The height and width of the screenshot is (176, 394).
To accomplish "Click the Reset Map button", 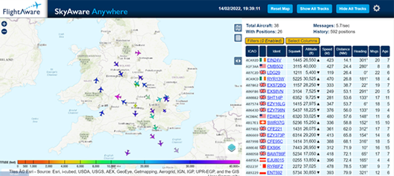I will click(281, 9).
